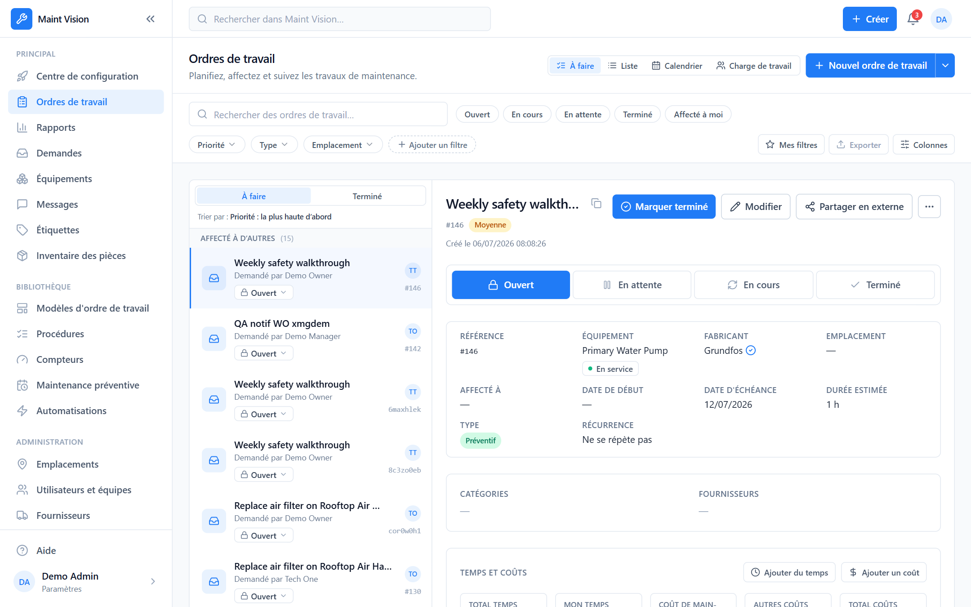Viewport: 971px width, 607px height.
Task: Open Centre de configuration
Action: point(86,76)
